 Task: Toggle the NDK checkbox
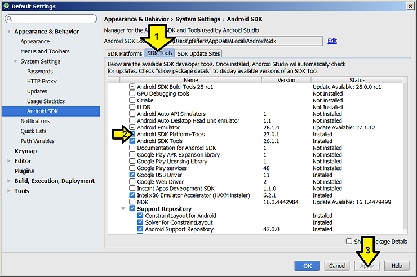(132, 202)
